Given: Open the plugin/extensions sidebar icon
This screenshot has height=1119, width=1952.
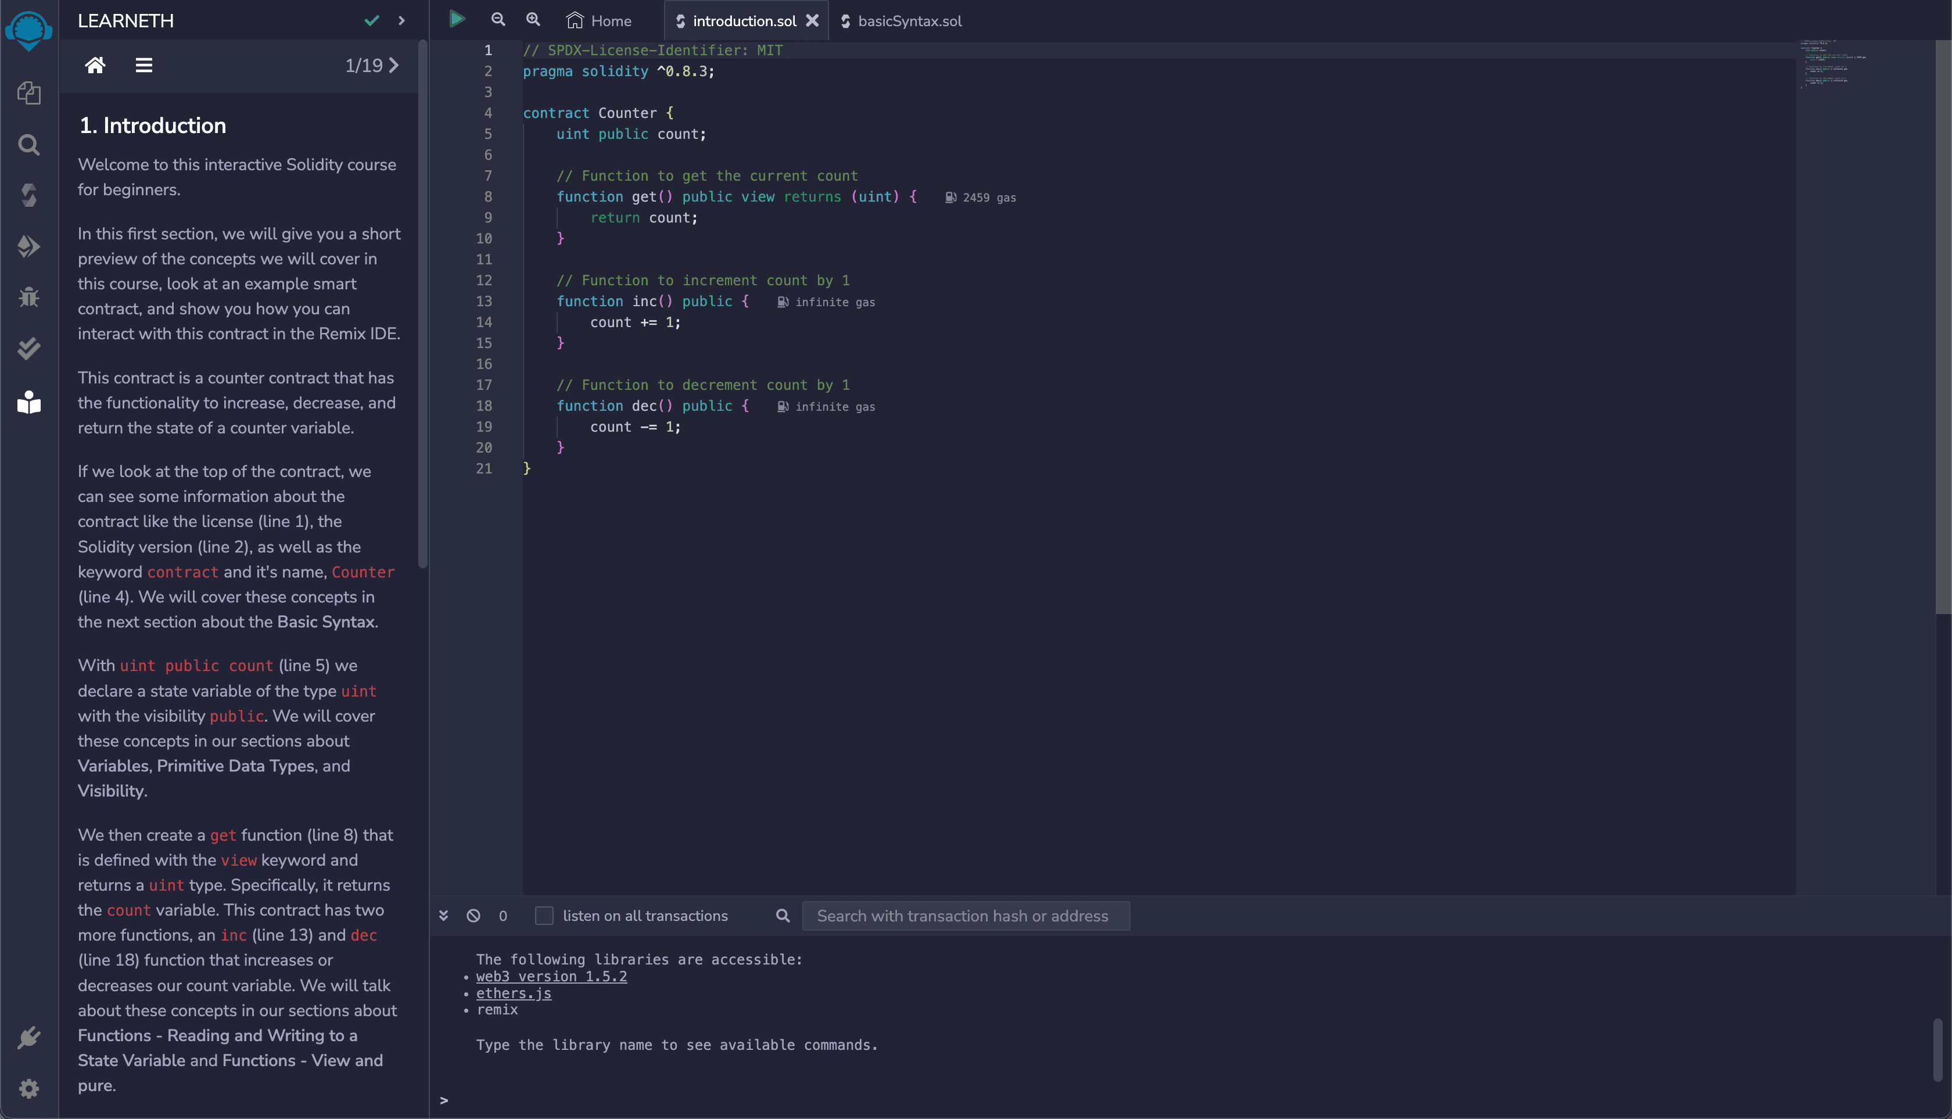Looking at the screenshot, I should coord(30,1039).
